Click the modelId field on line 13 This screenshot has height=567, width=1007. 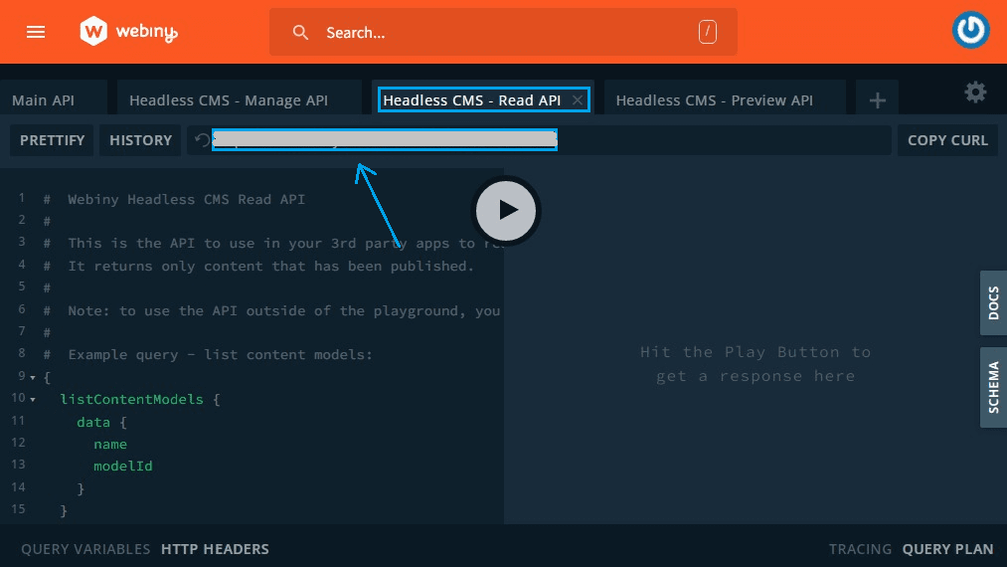coord(123,467)
